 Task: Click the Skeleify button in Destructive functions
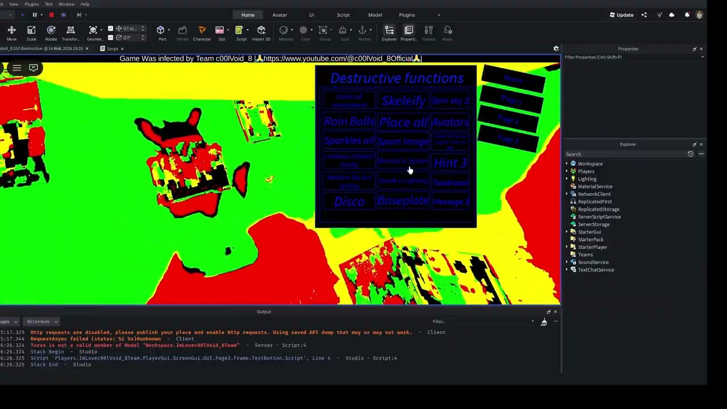(403, 101)
